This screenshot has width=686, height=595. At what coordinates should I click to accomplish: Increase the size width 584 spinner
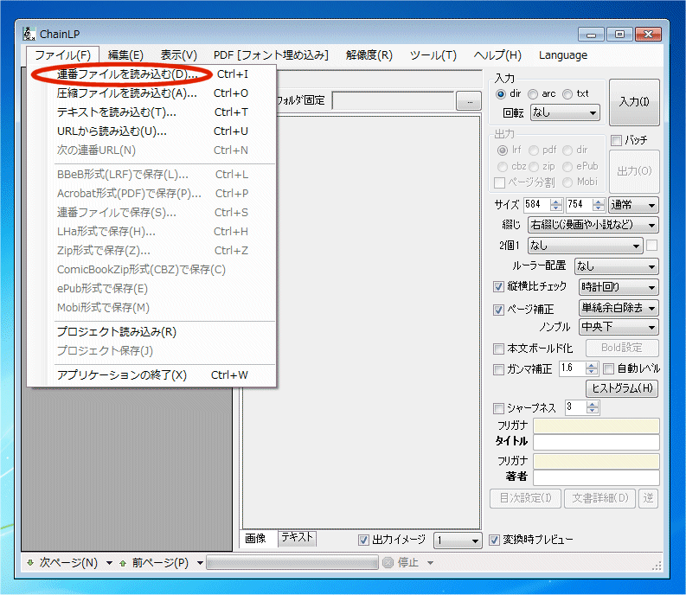click(x=556, y=202)
